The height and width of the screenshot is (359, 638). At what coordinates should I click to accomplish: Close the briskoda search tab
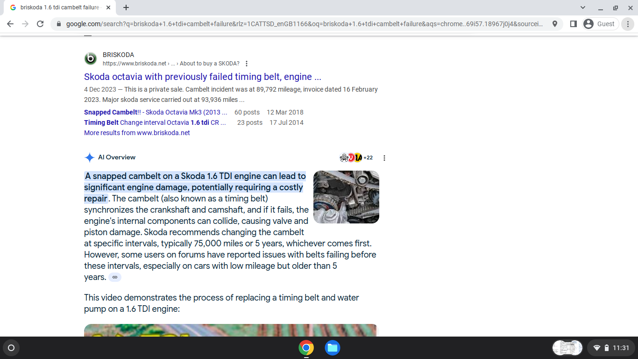pyautogui.click(x=108, y=7)
